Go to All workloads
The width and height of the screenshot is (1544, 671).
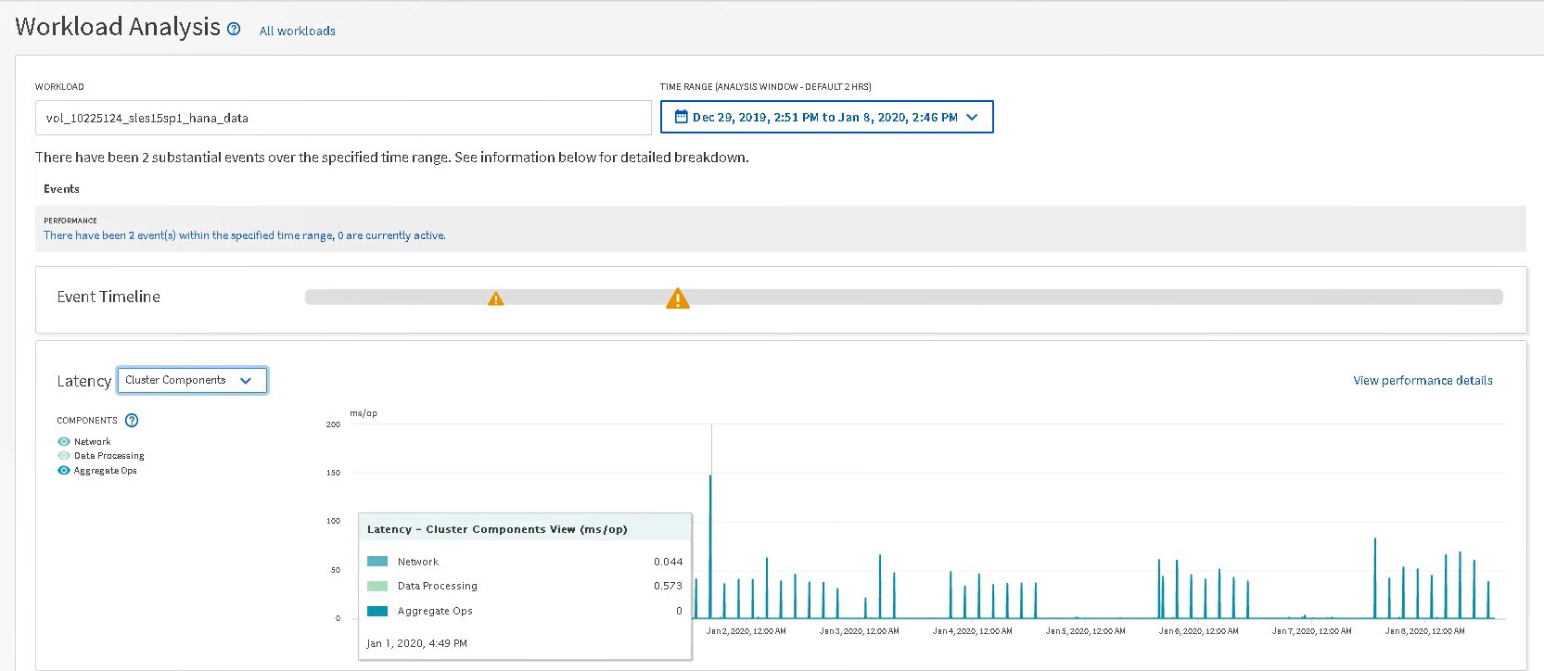[297, 31]
